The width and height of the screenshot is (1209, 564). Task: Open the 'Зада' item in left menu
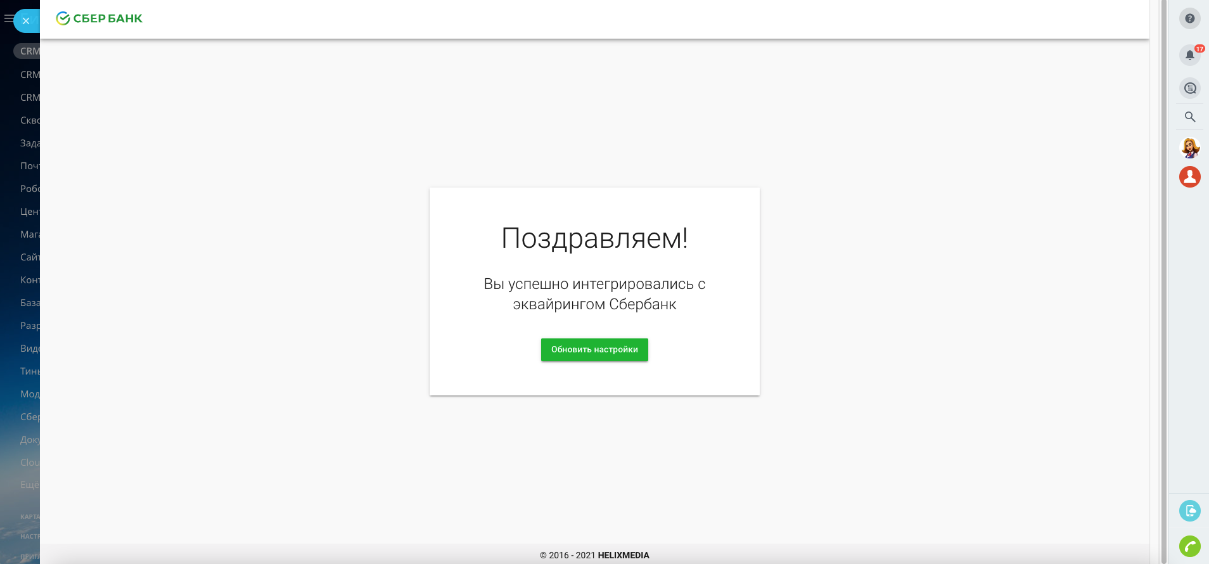pyautogui.click(x=30, y=143)
